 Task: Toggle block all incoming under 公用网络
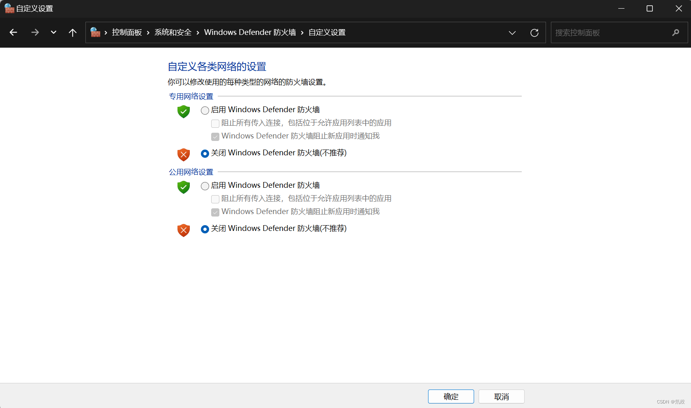pyautogui.click(x=215, y=199)
